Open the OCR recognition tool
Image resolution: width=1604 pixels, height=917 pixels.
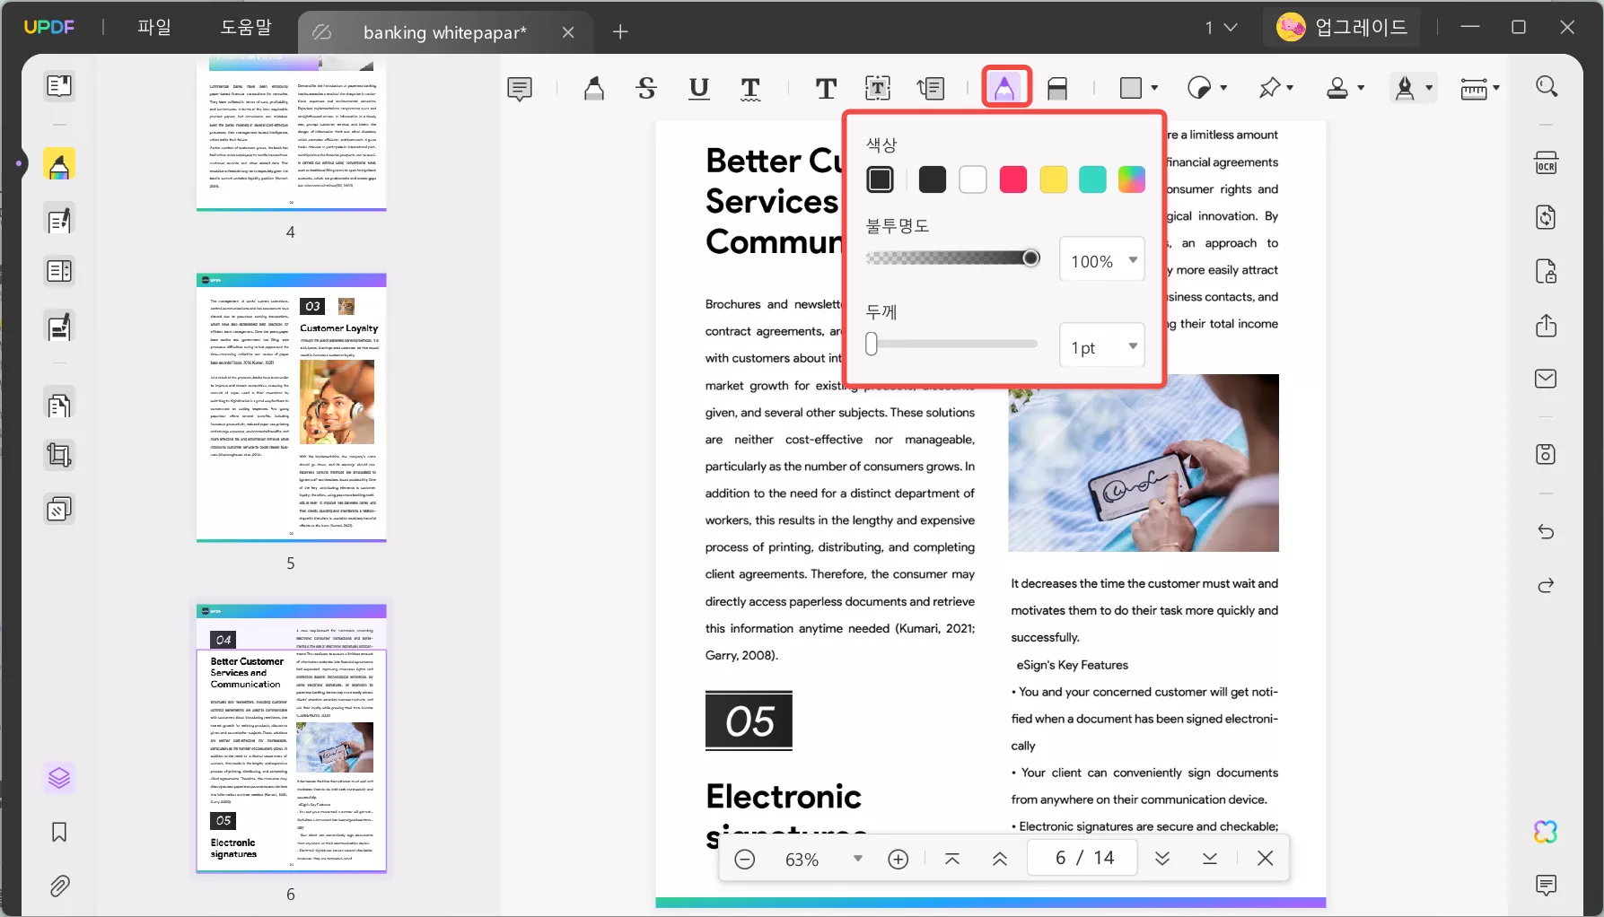point(1546,163)
